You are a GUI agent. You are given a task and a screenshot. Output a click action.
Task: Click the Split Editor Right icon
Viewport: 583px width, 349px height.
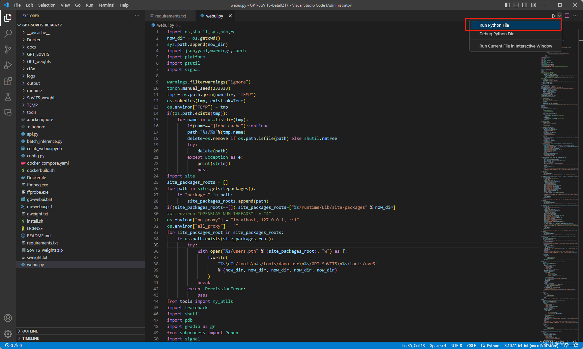[567, 16]
